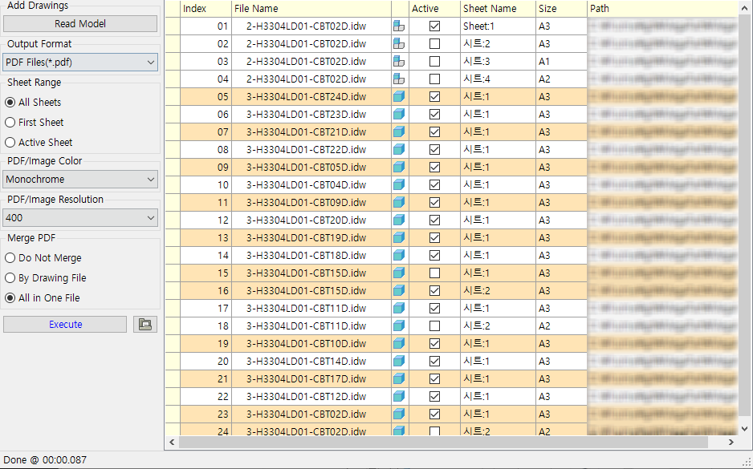This screenshot has height=469, width=753.
Task: Open the Output Format dropdown
Action: tap(80, 63)
